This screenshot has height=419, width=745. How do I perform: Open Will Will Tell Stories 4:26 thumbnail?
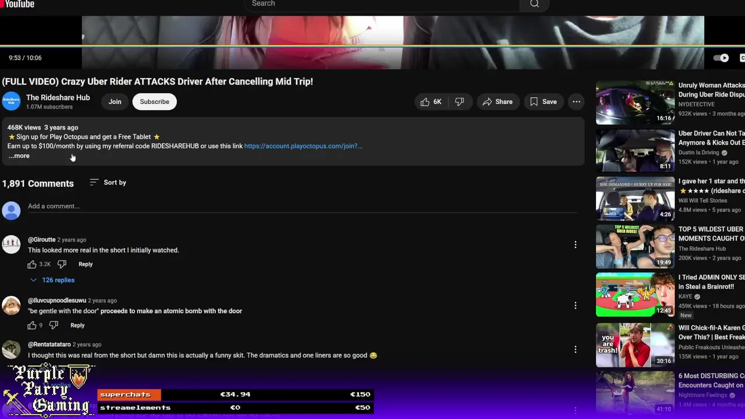point(635,198)
